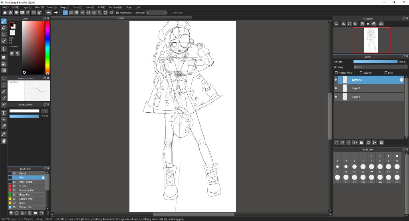This screenshot has width=409, height=221.
Task: Select the G Pen brush
Action: (x=27, y=186)
